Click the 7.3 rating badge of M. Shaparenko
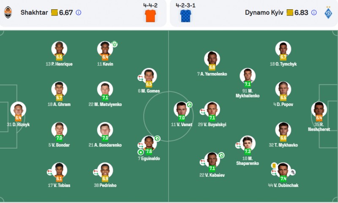The width and height of the screenshot is (338, 203). [x=248, y=152]
